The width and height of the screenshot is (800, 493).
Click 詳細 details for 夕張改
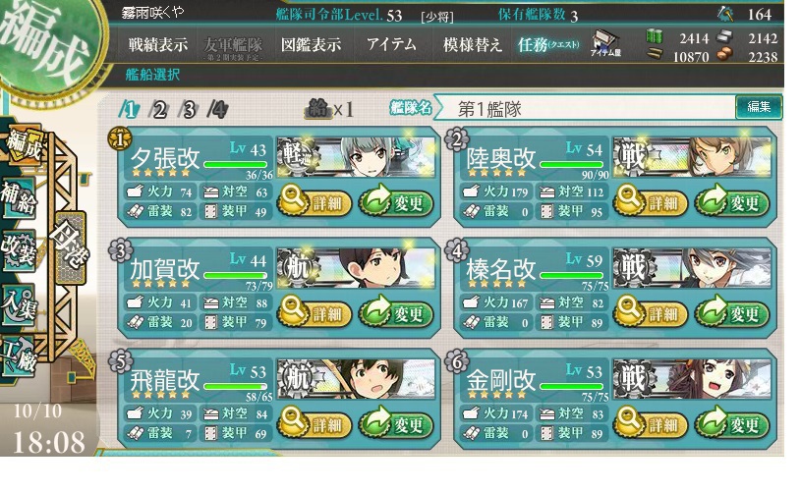point(314,202)
